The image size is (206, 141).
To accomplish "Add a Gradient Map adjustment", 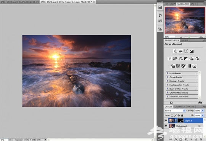I will point(189,66).
